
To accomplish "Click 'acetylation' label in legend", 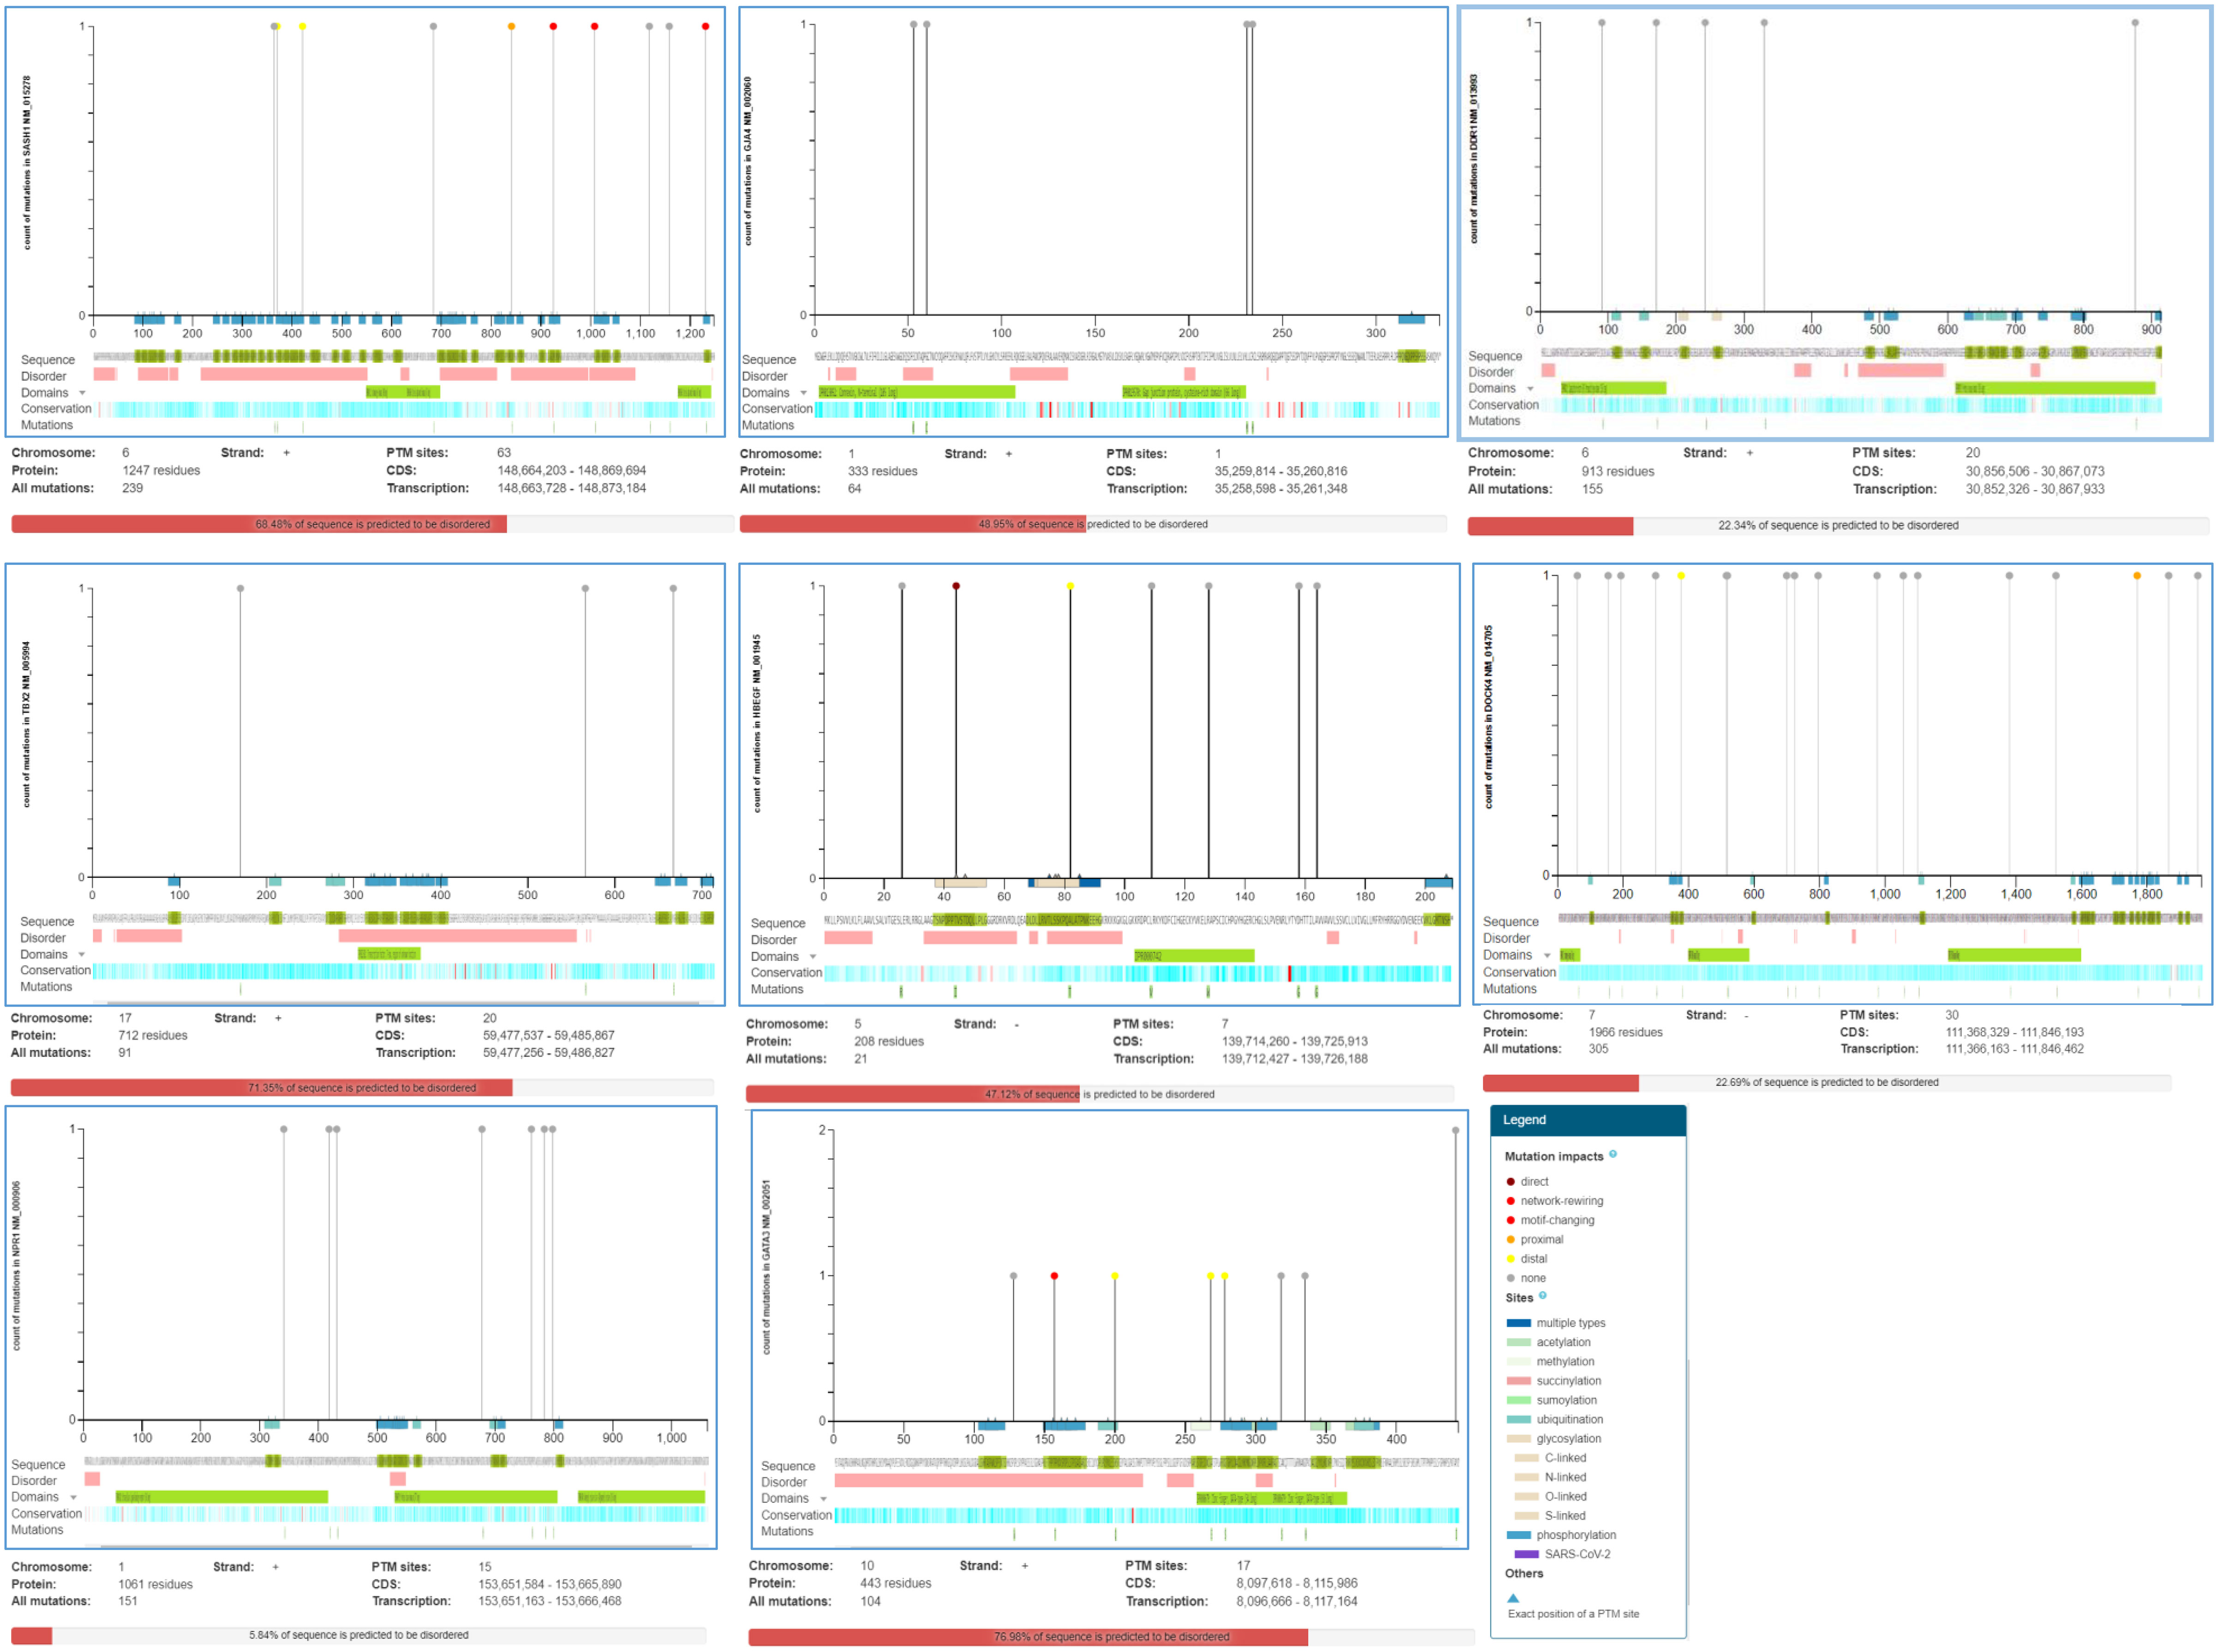I will pyautogui.click(x=1563, y=1342).
